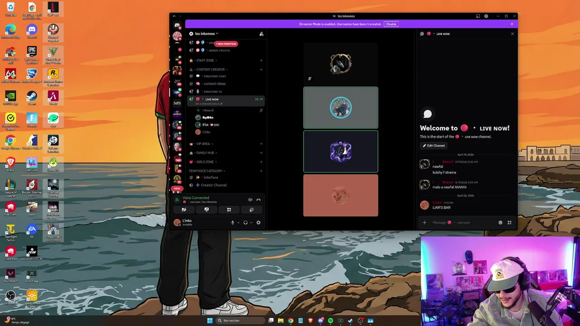This screenshot has width=580, height=326.
Task: Join the creators-vc voice channel
Action: point(226,91)
